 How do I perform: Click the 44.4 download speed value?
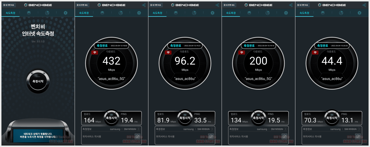332,61
